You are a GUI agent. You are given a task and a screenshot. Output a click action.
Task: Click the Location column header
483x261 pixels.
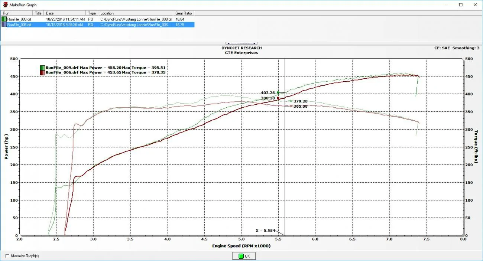pyautogui.click(x=136, y=13)
